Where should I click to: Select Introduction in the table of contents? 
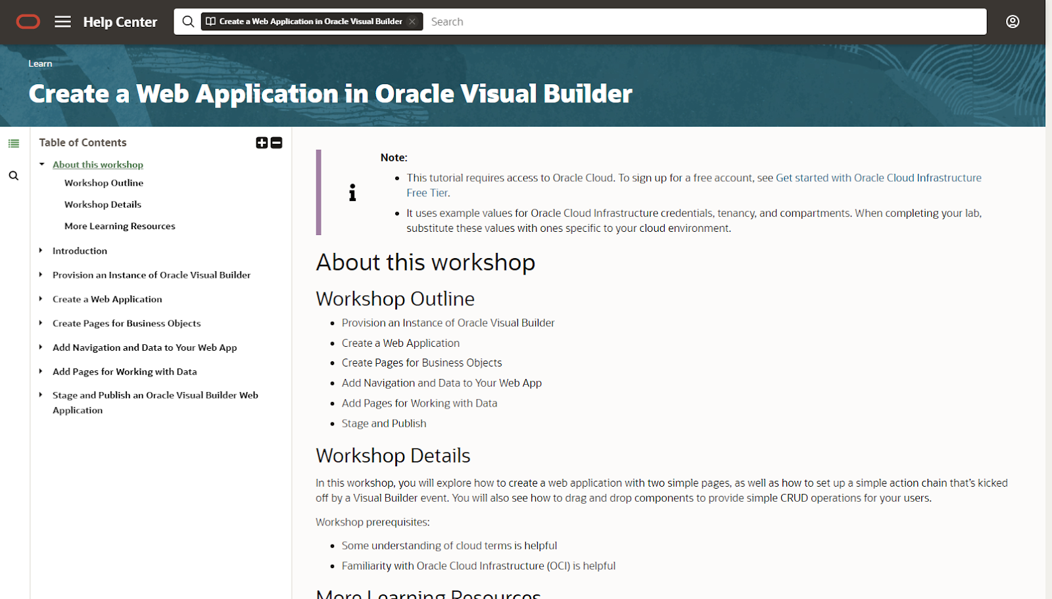80,251
